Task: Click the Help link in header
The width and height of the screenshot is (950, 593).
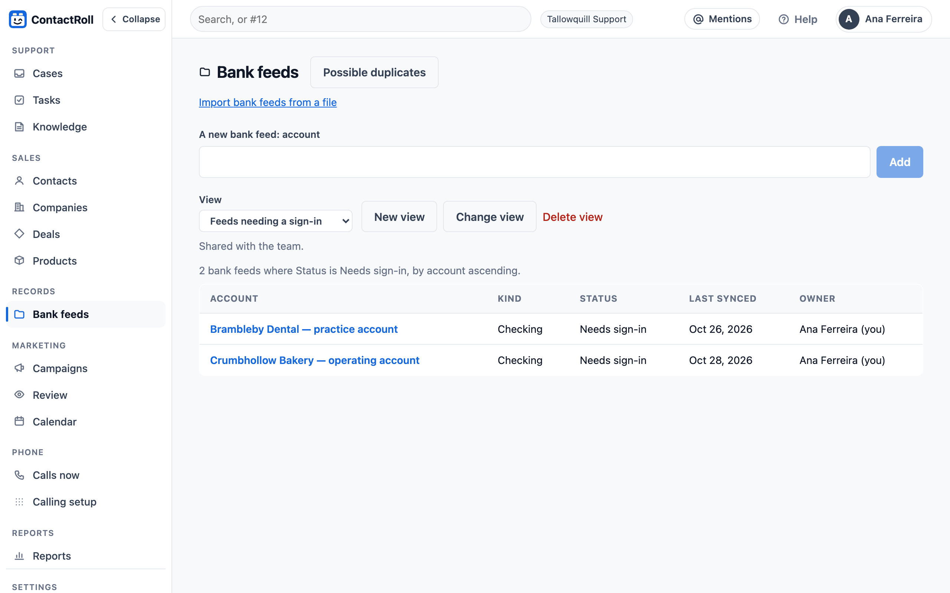Action: [x=798, y=19]
